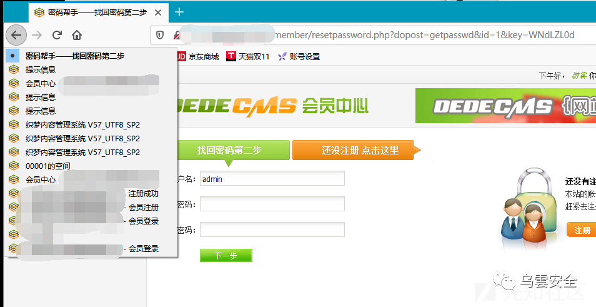This screenshot has height=307, width=596.
Task: Pick 会员登录 entry directly below 会员注册
Action: coord(91,221)
